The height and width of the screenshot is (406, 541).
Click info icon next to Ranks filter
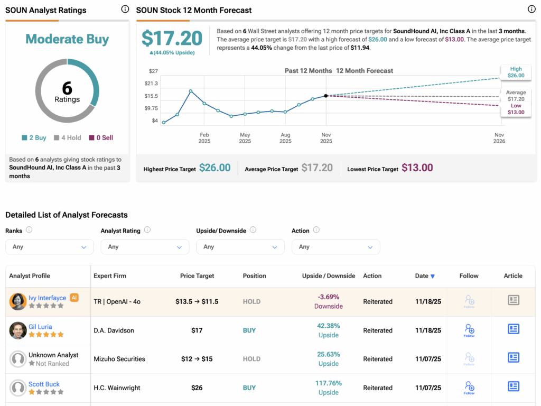pyautogui.click(x=29, y=230)
